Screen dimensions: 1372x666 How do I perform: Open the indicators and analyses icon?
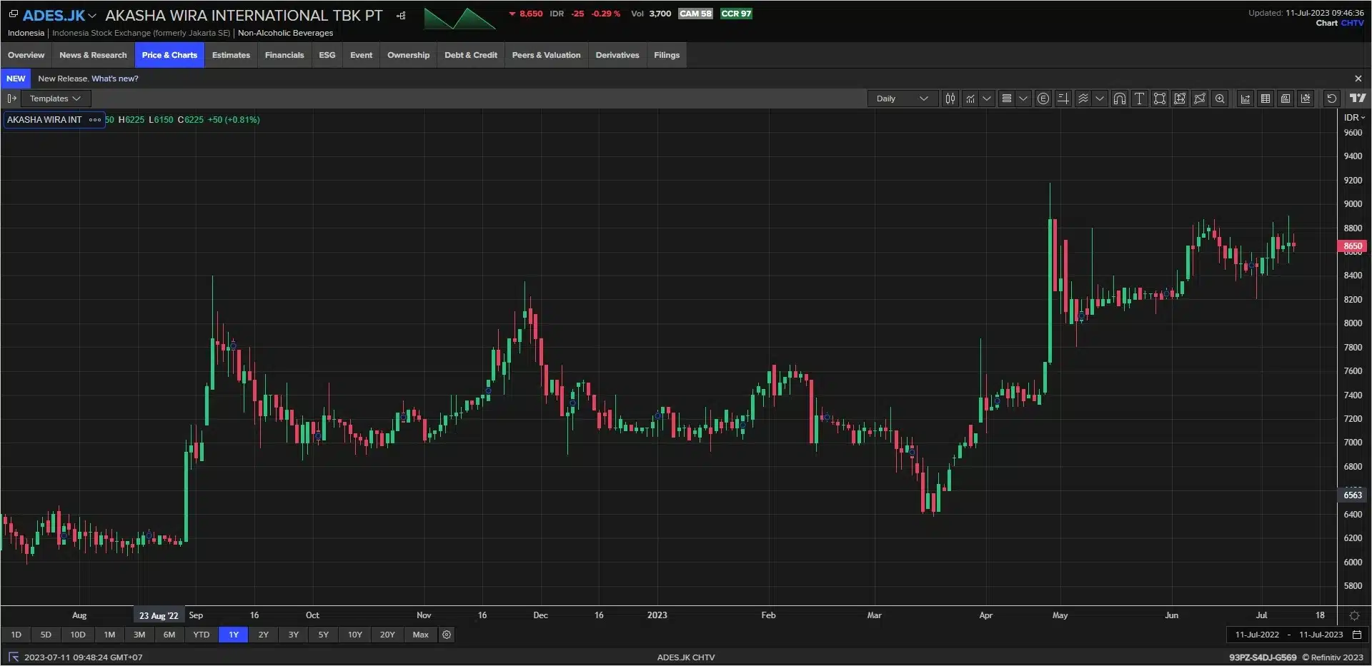click(970, 99)
